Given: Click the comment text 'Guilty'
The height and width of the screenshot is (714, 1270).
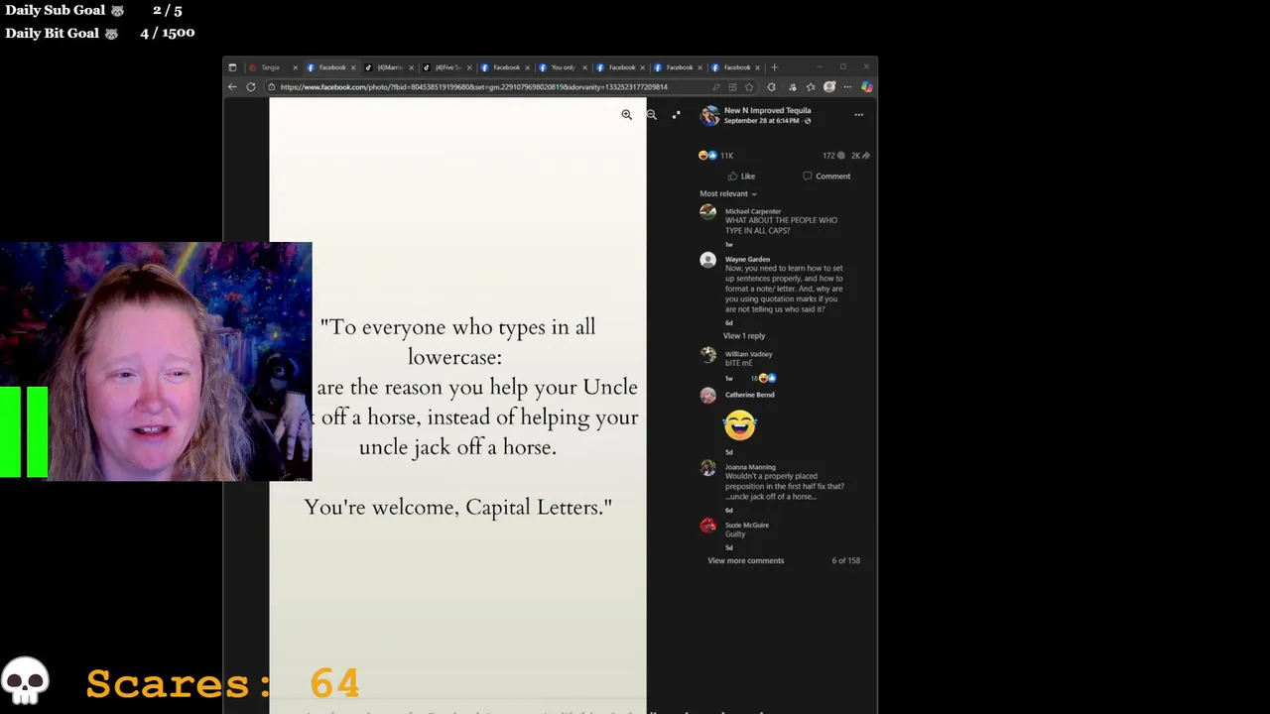Looking at the screenshot, I should pyautogui.click(x=735, y=535).
